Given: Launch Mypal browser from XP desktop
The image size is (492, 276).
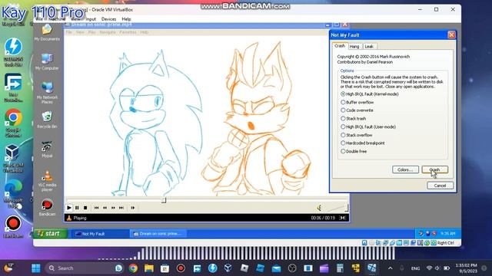Looking at the screenshot, I should pyautogui.click(x=47, y=149).
